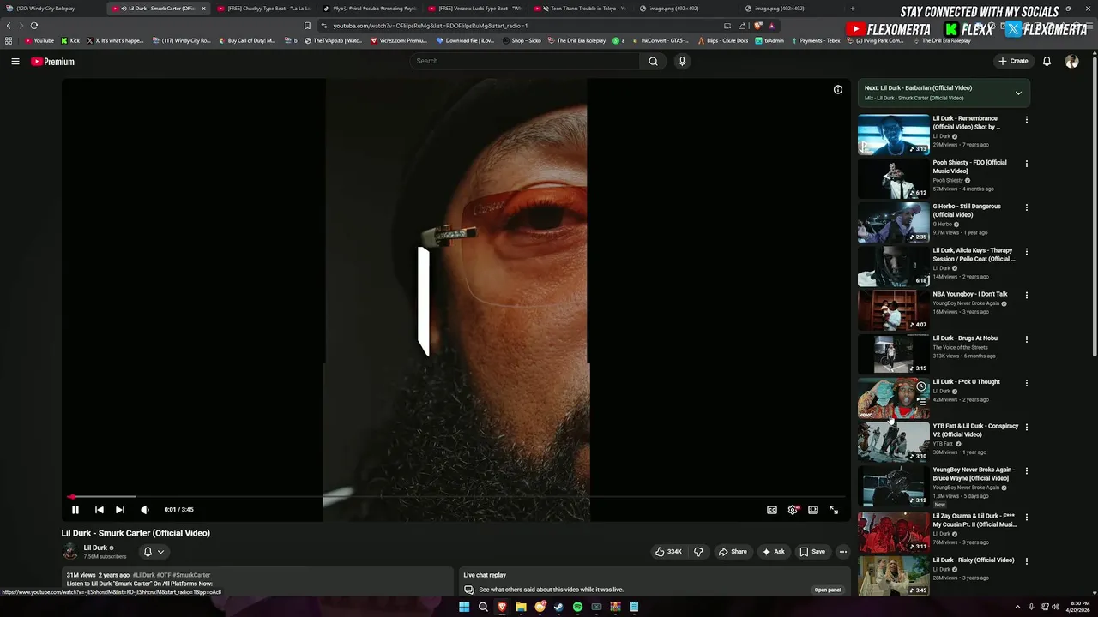Viewport: 1098px width, 617px height.
Task: Play Lil Durk - Remembrance thumbnail
Action: click(894, 135)
